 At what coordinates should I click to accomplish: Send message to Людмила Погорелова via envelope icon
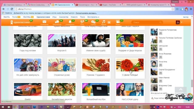(x=161, y=33)
